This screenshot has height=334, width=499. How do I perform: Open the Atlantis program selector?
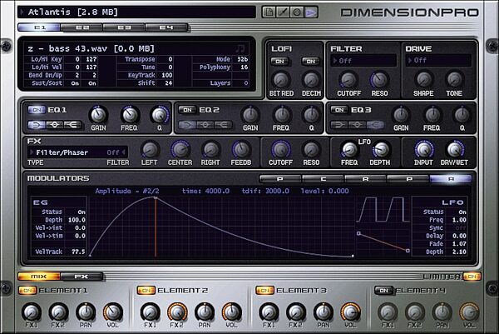[x=136, y=12]
